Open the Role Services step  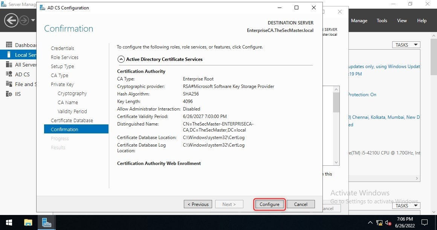point(65,57)
